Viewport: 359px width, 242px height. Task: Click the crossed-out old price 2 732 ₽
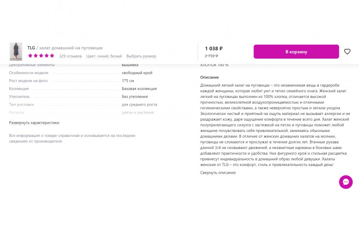point(211,56)
